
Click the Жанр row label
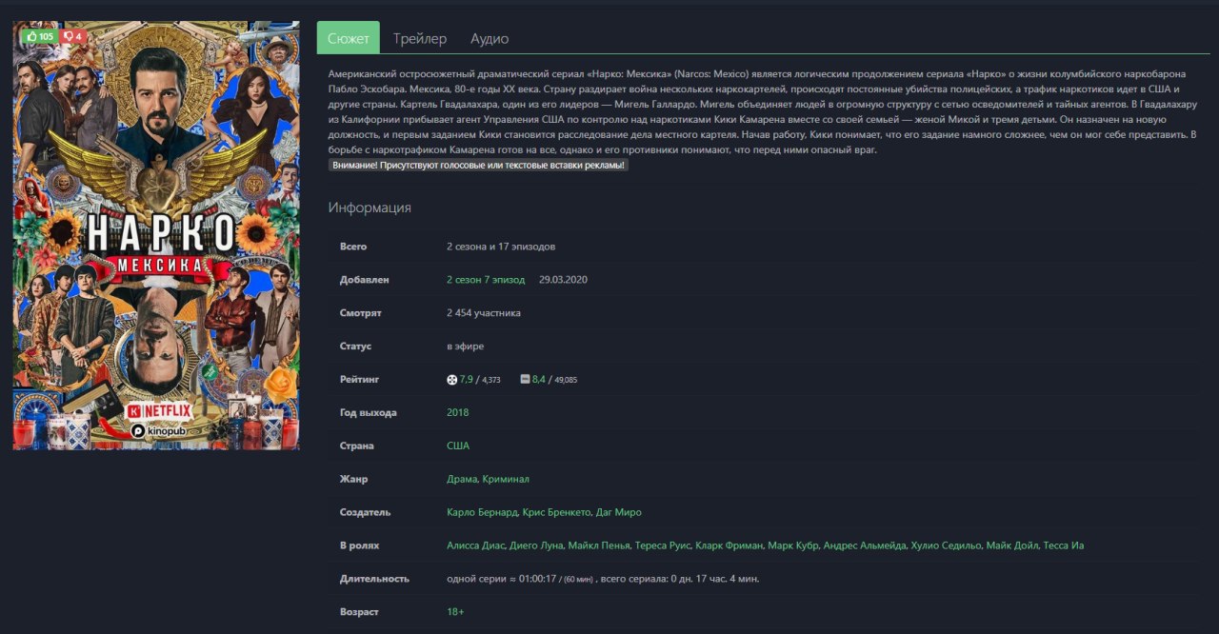coord(353,479)
